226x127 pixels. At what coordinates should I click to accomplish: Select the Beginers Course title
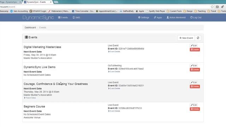34,107
